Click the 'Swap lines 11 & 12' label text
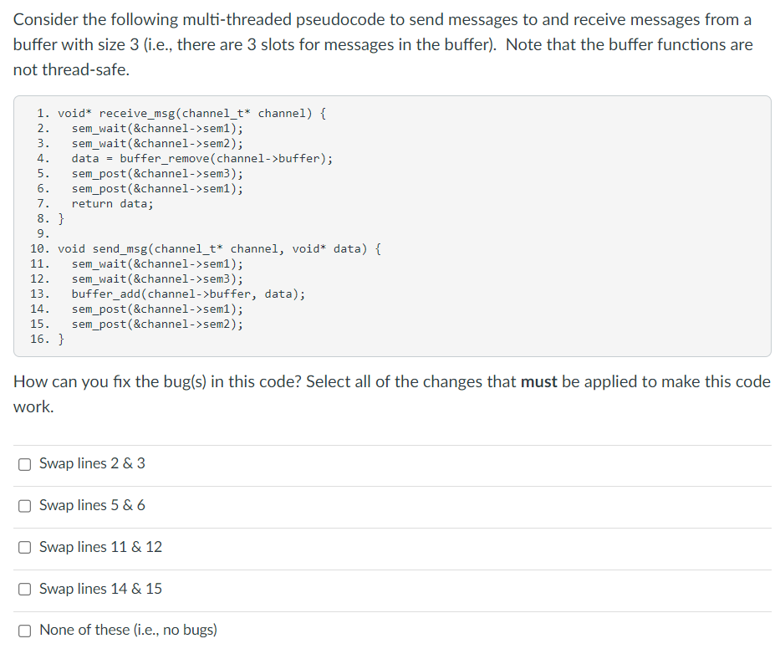The height and width of the screenshot is (654, 780). (99, 547)
